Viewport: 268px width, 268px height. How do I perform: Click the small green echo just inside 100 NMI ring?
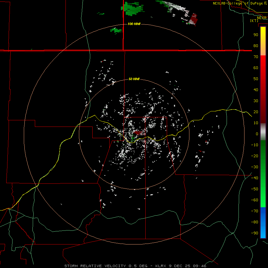point(116,31)
